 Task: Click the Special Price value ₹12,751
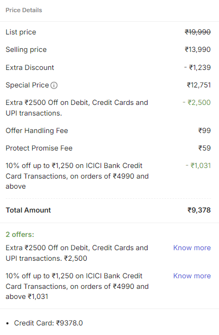click(x=199, y=85)
